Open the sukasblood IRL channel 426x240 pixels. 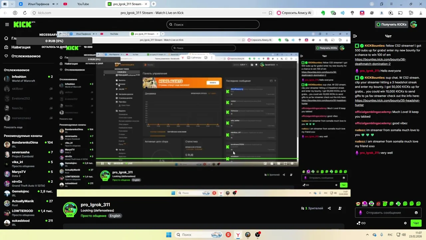(28, 223)
